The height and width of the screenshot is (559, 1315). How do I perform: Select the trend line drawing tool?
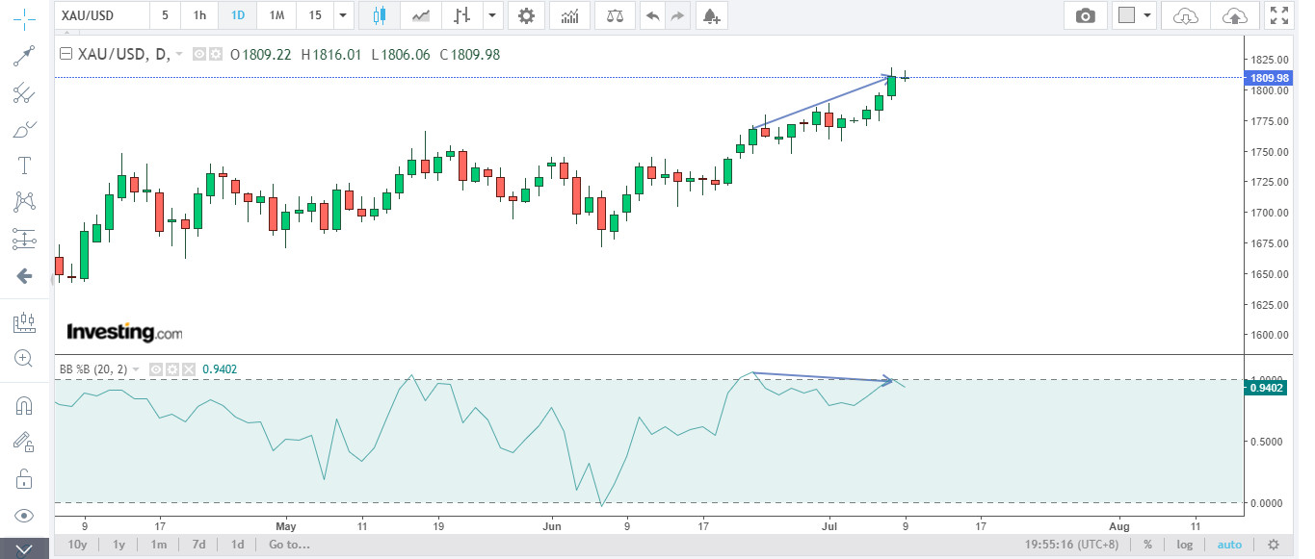click(x=24, y=56)
